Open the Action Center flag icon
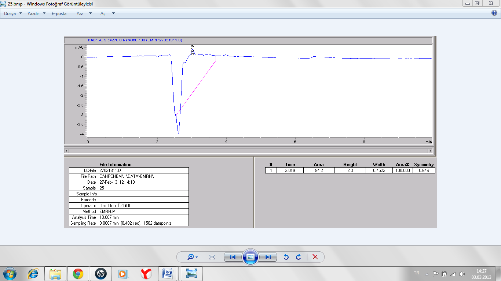This screenshot has width=501, height=281. (436, 274)
